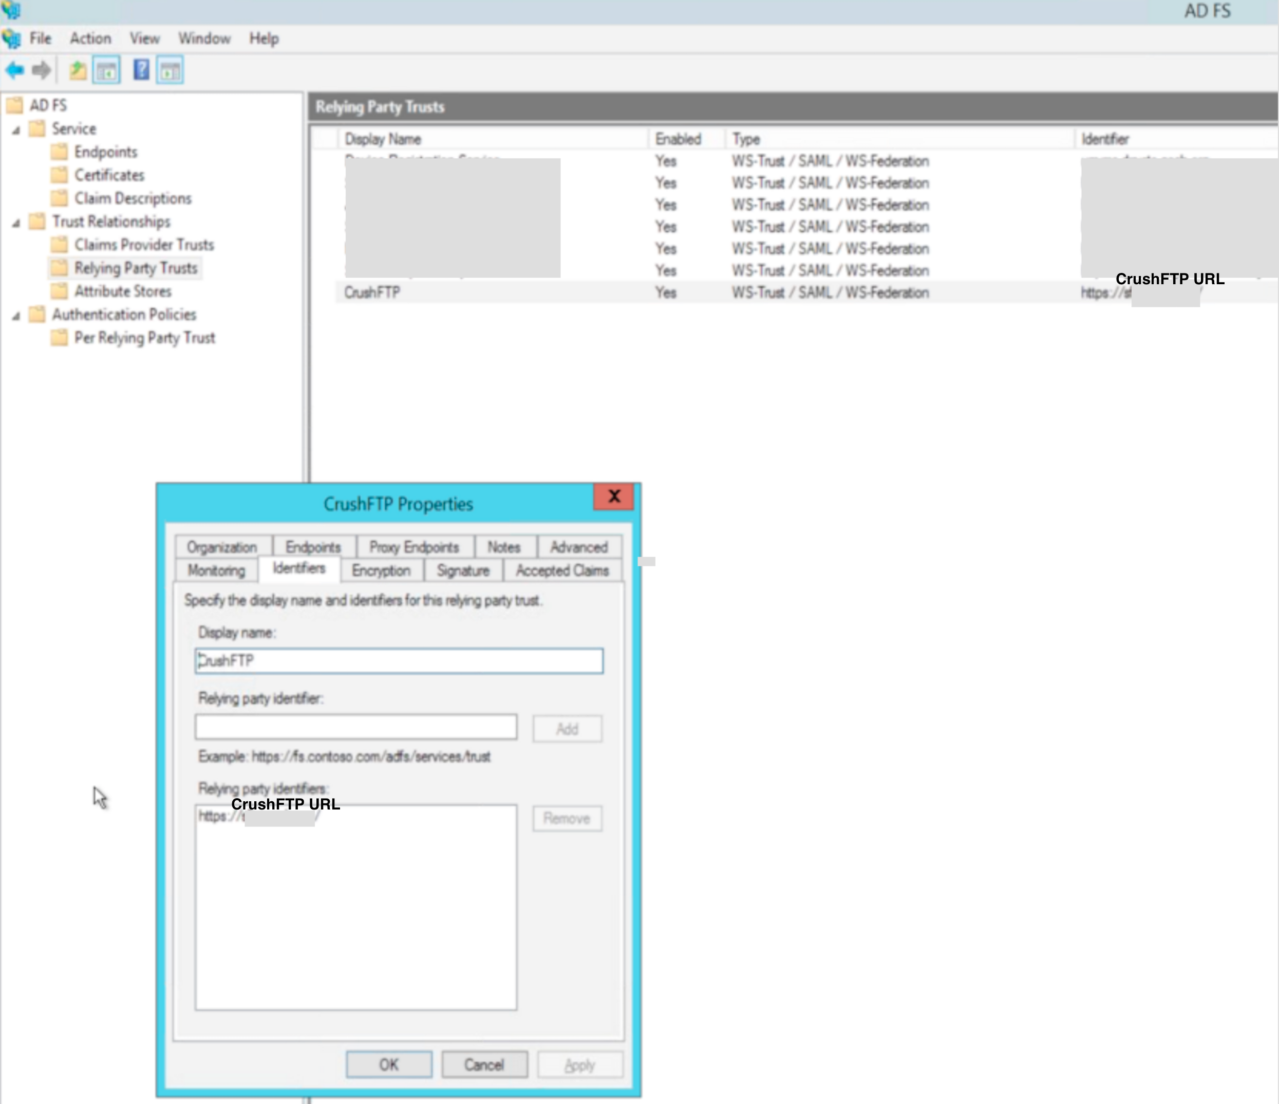Switch to the Monitoring tab
The height and width of the screenshot is (1104, 1279).
tap(217, 570)
